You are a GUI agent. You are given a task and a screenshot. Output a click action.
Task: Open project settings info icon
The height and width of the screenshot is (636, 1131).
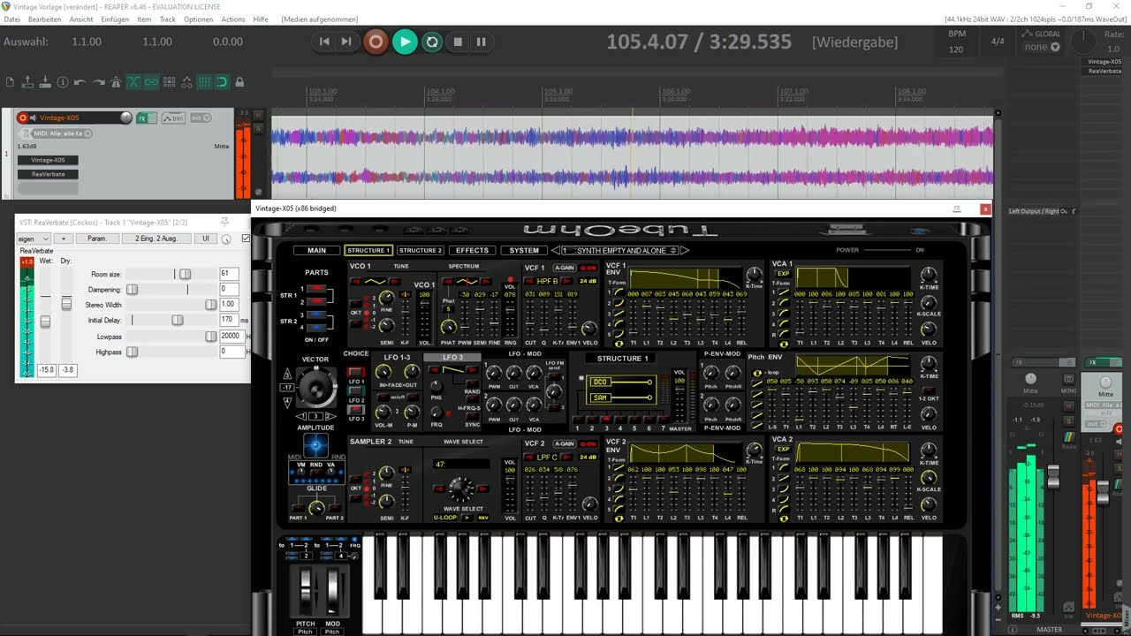63,82
